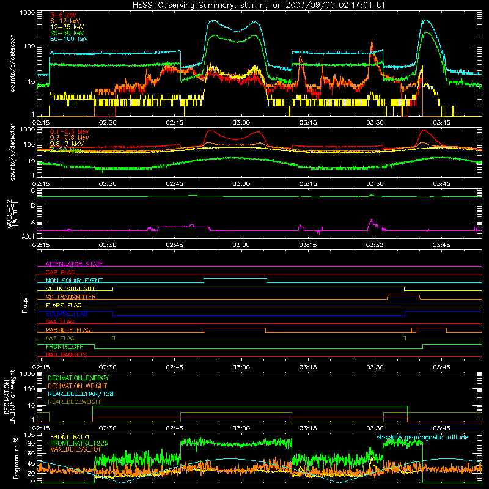Select the PARTICLE_FLAG label

tap(68, 329)
